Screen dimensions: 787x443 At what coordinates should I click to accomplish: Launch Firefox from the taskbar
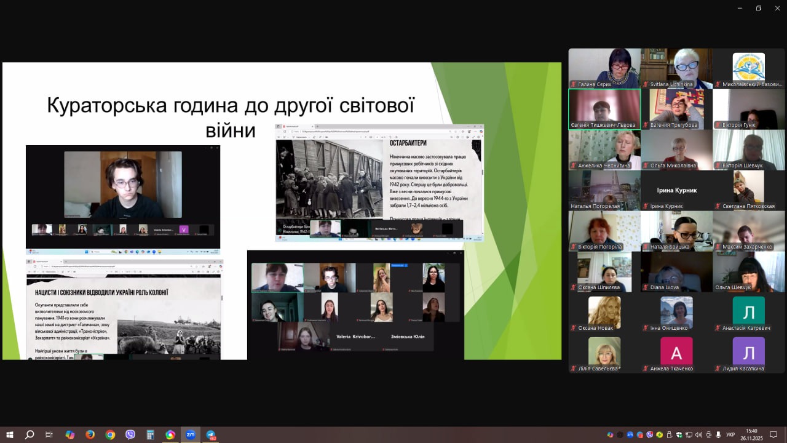90,434
